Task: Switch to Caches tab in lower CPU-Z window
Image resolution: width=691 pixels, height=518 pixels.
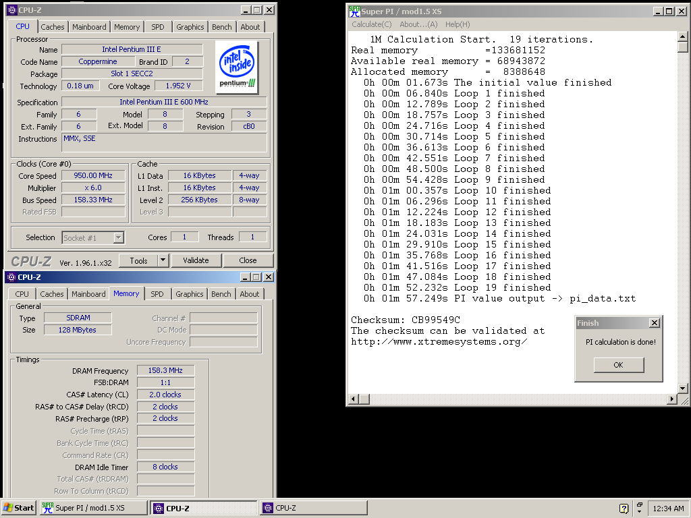Action: [x=52, y=294]
